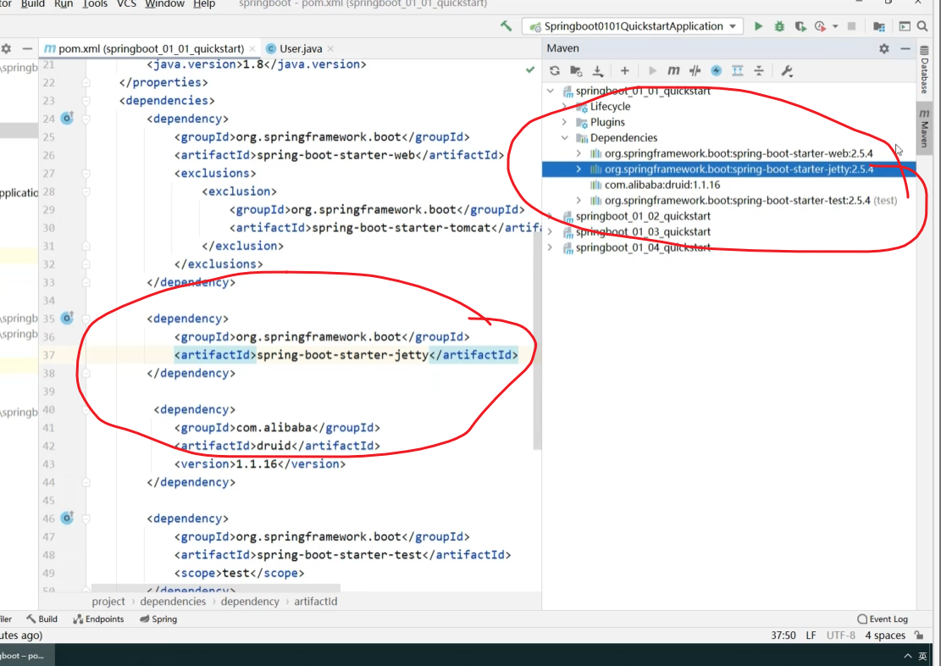Click gutter bean icon at line 35

[67, 318]
